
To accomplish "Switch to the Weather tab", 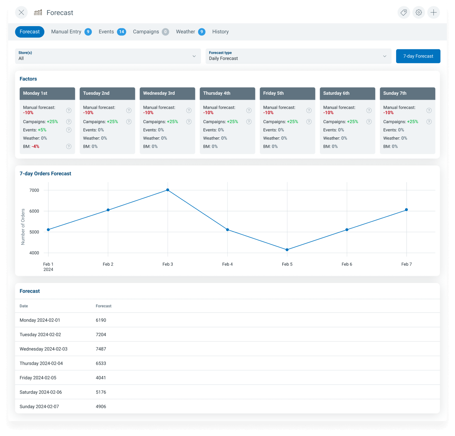I will pyautogui.click(x=191, y=32).
